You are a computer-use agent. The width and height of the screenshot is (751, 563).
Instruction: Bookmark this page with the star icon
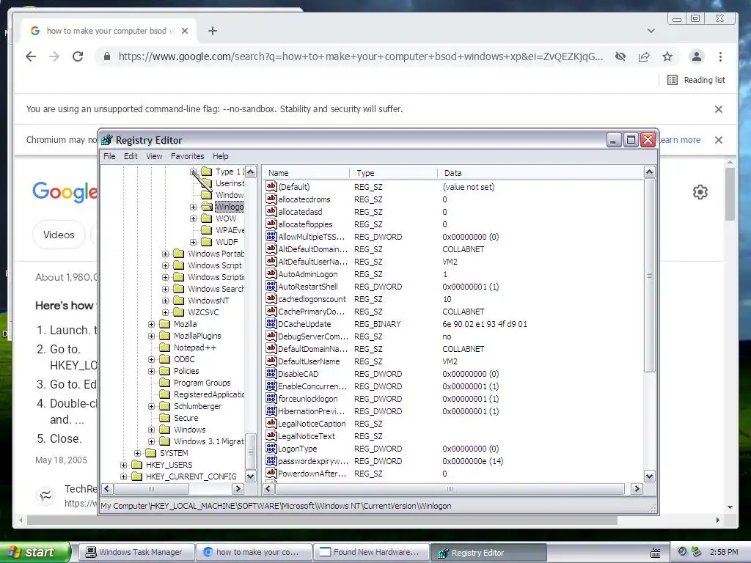tap(667, 56)
